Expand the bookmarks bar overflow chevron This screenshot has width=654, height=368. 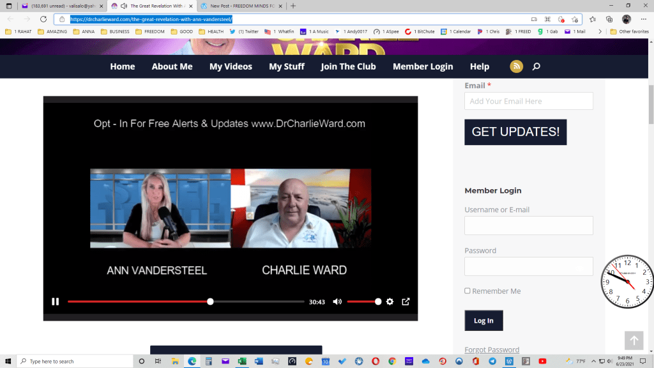click(599, 31)
